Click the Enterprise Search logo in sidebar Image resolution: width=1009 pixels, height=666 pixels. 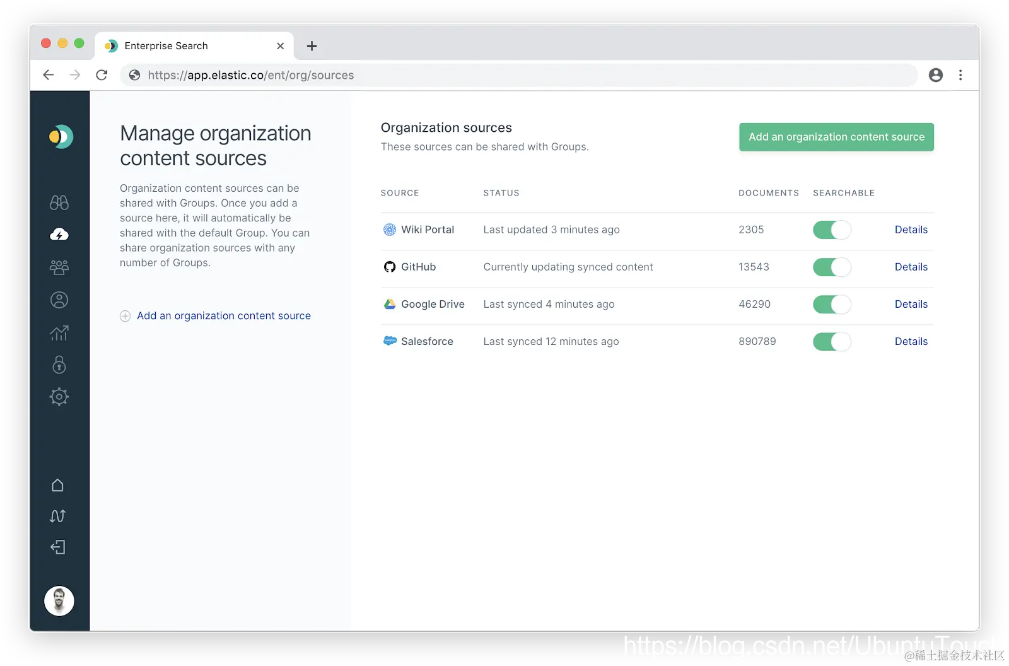(61, 137)
